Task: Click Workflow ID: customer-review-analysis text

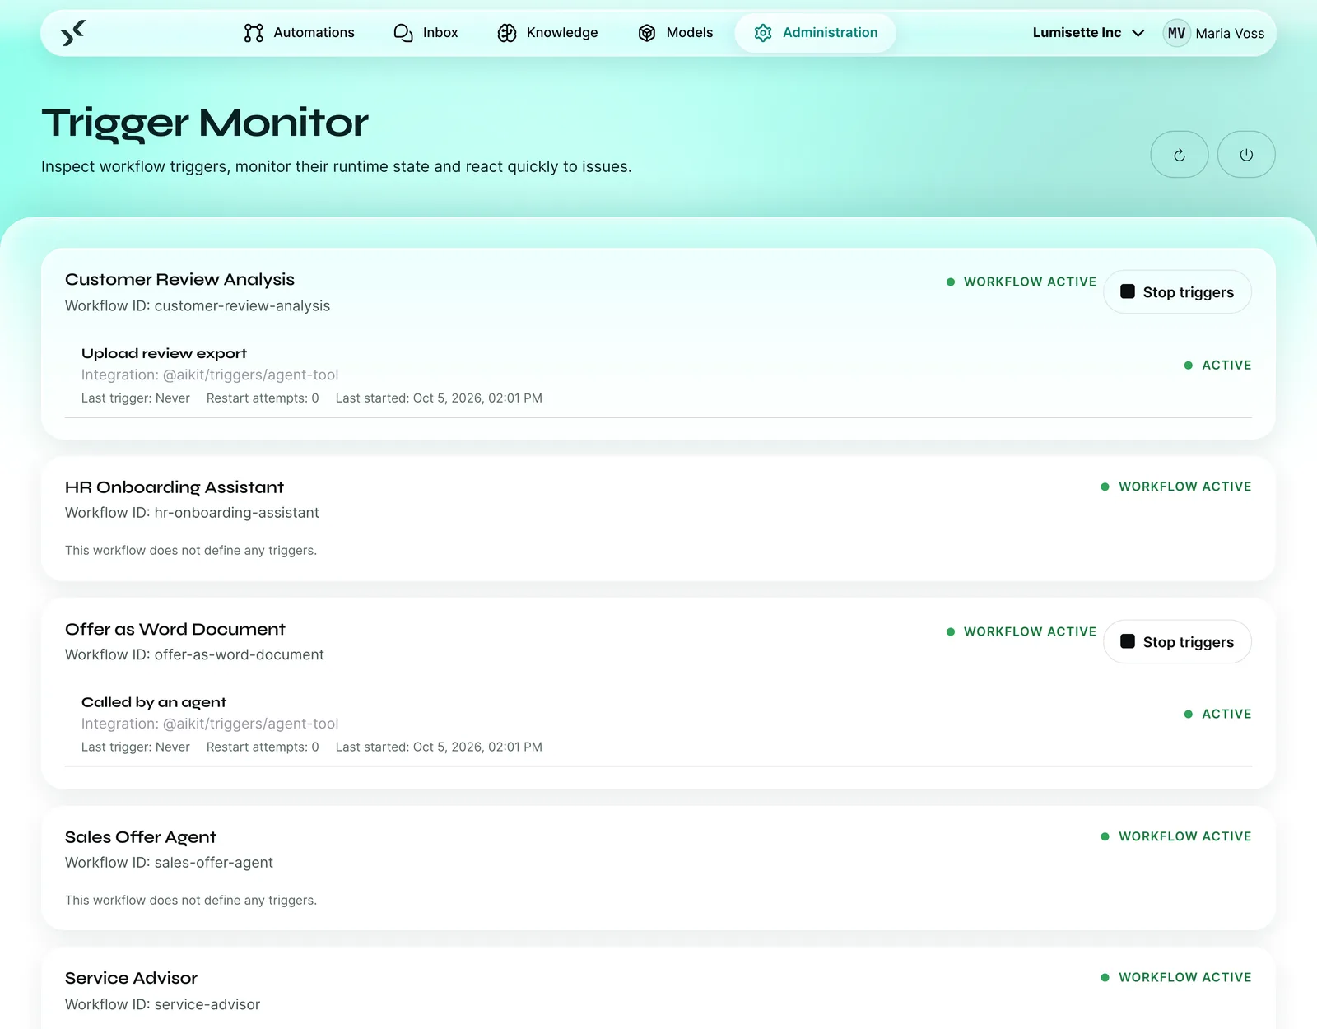Action: 198,306
